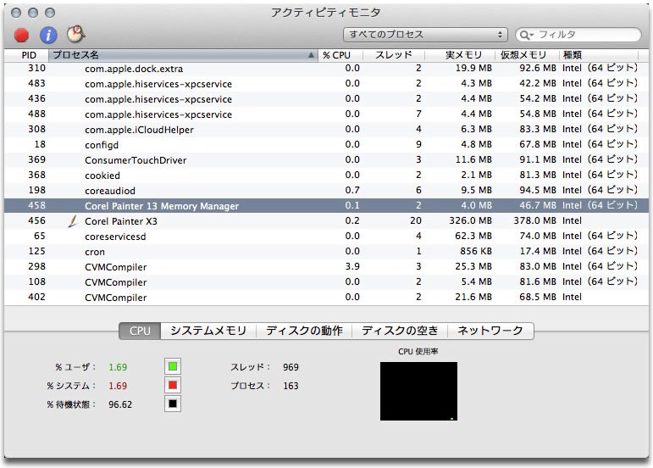Switch to the システムメモリ tab

coord(208,331)
